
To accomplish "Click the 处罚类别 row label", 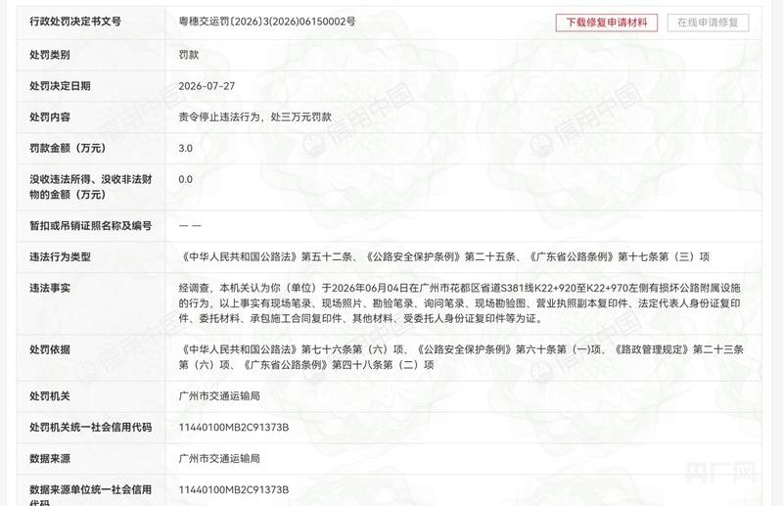I will [50, 55].
